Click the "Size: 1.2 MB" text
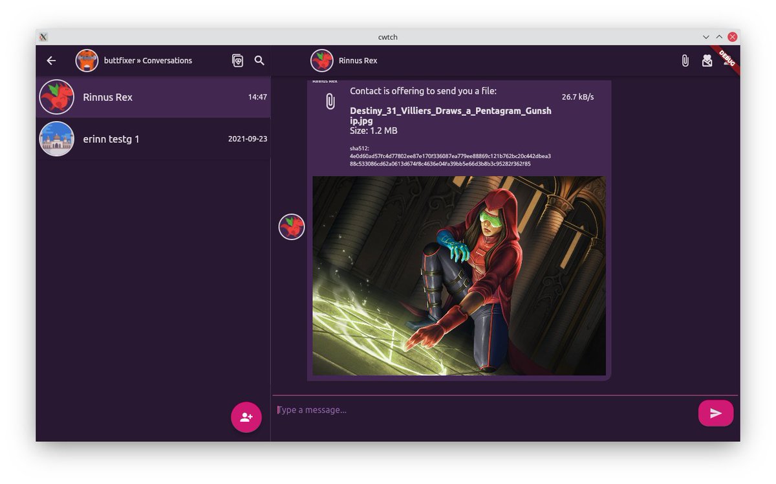This screenshot has width=776, height=484. [x=374, y=131]
